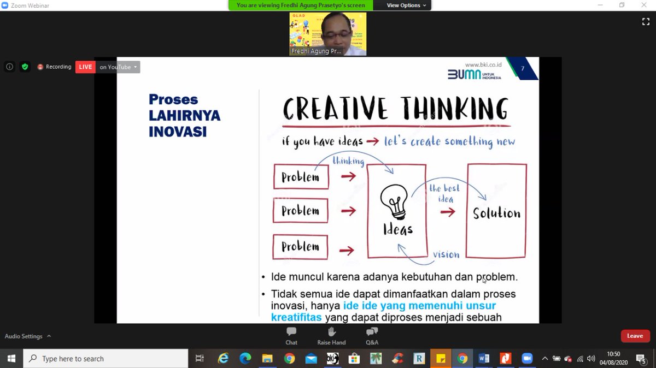Open File Explorer from the taskbar
The width and height of the screenshot is (656, 368).
(x=267, y=358)
